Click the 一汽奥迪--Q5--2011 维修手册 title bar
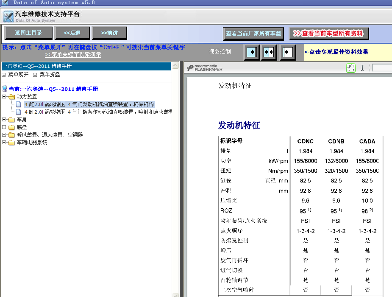 tap(86, 66)
